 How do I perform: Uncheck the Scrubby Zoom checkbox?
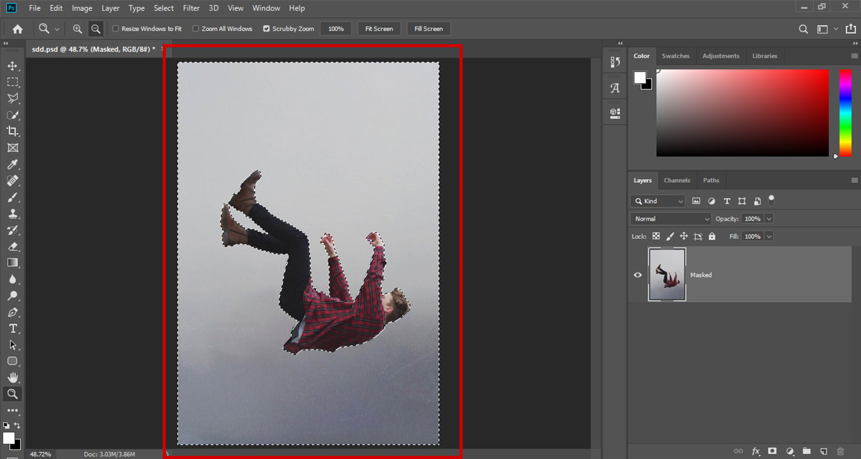pyautogui.click(x=267, y=28)
